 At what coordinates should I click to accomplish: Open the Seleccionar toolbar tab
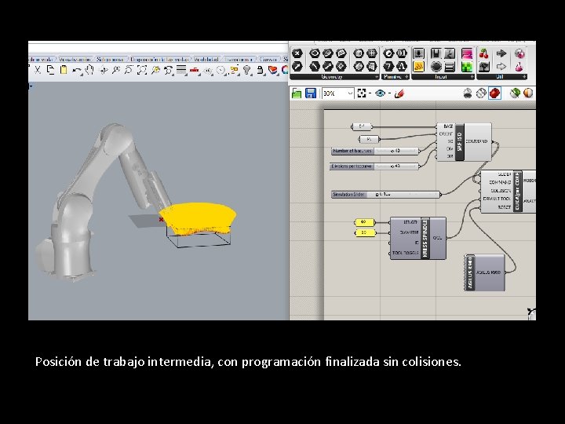click(x=111, y=59)
